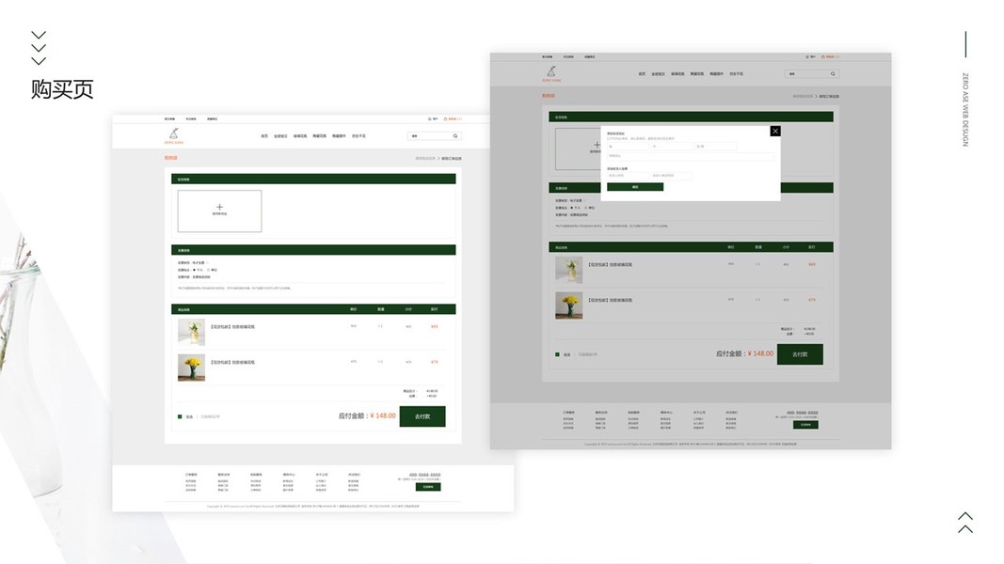
Task: Click the orange 购物袋 heading on the left page
Action: click(x=171, y=157)
